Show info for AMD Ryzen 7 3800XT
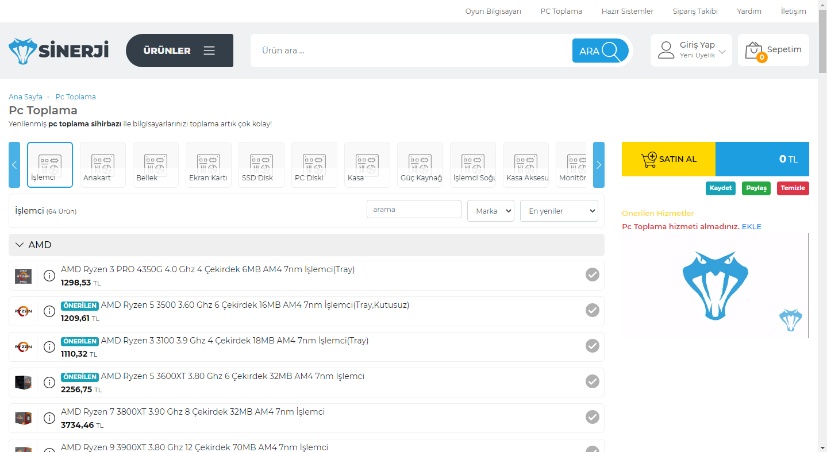The width and height of the screenshot is (827, 452). click(x=49, y=418)
